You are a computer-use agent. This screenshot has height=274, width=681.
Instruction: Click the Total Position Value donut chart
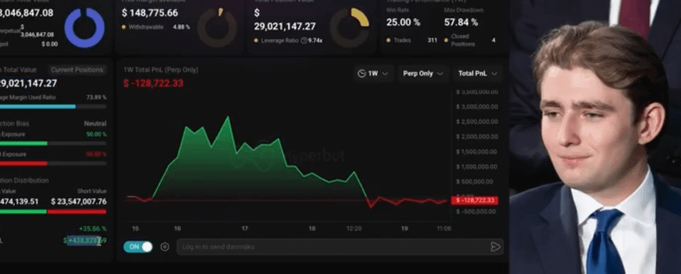(349, 28)
